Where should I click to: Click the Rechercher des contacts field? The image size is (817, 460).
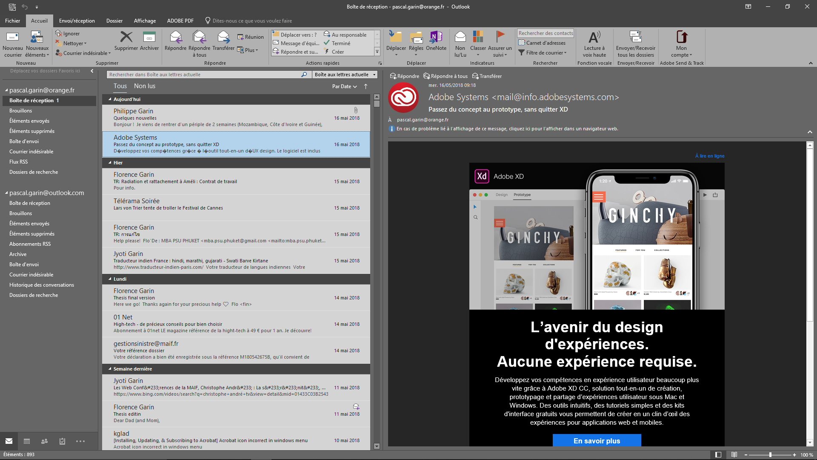(546, 33)
